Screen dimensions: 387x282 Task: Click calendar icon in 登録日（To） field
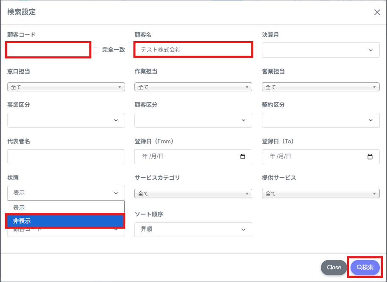pyautogui.click(x=370, y=156)
